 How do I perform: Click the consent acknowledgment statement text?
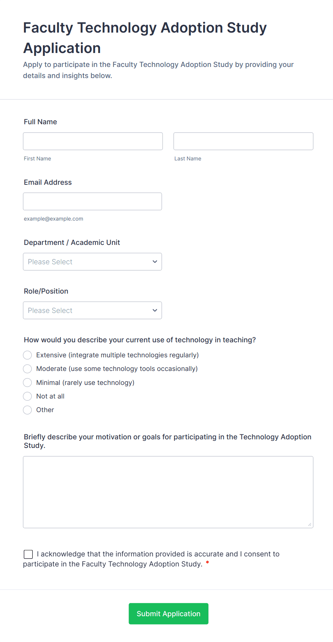point(158,554)
